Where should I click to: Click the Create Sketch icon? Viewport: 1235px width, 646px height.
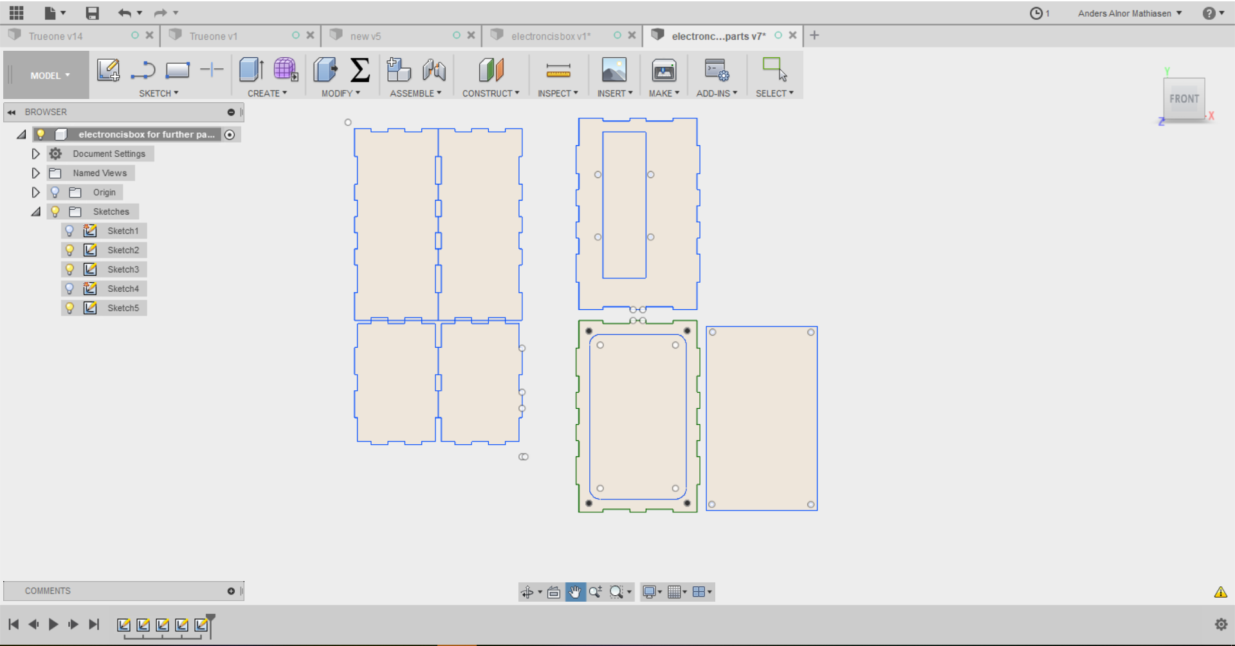pos(108,69)
